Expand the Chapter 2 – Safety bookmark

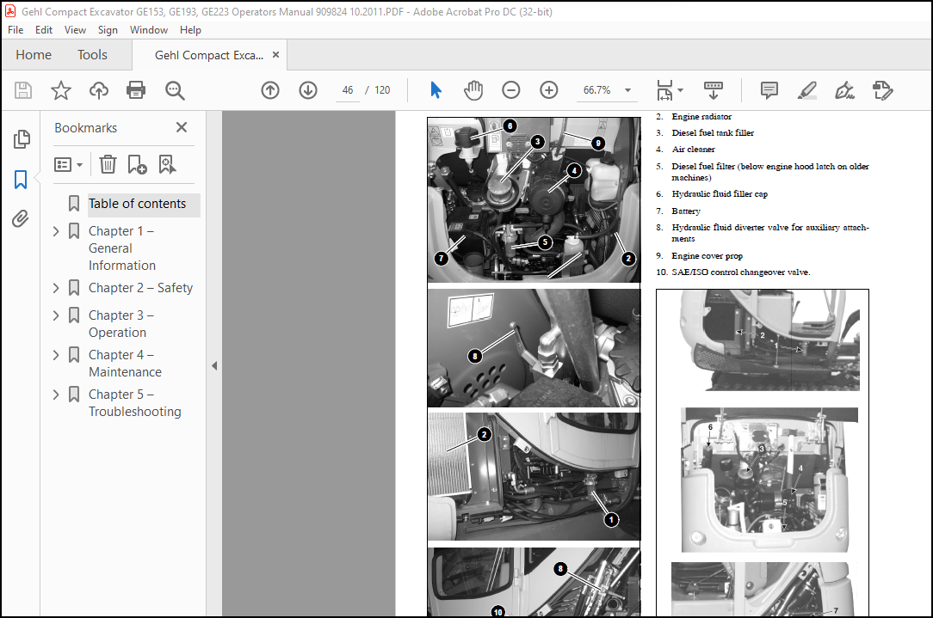(x=56, y=288)
